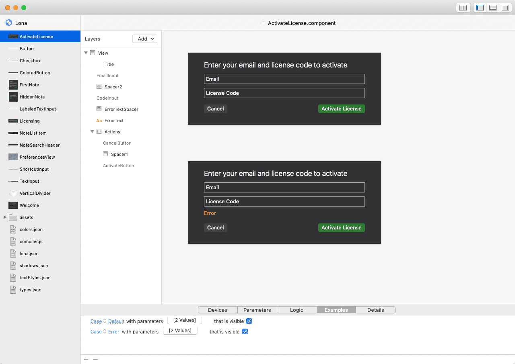Click the lona.json file icon
The height and width of the screenshot is (364, 515).
(13, 254)
